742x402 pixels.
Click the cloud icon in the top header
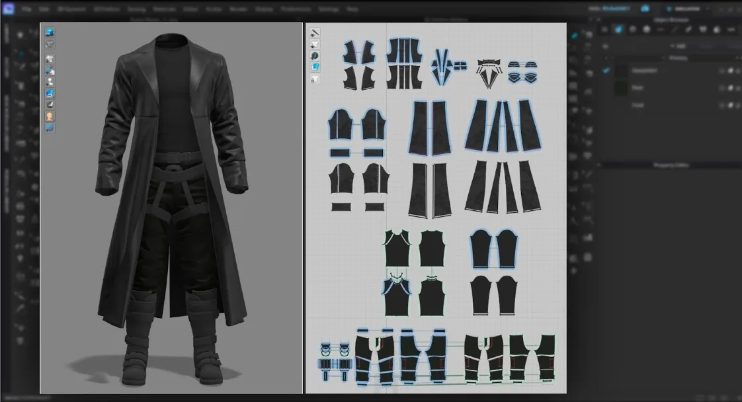click(x=645, y=9)
